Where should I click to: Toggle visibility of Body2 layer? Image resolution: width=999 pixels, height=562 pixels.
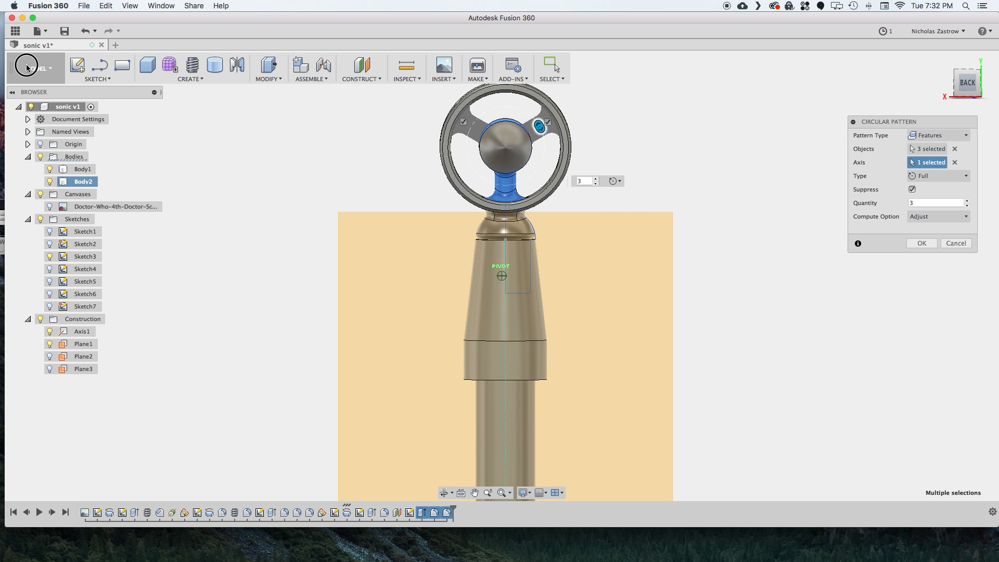tap(49, 181)
